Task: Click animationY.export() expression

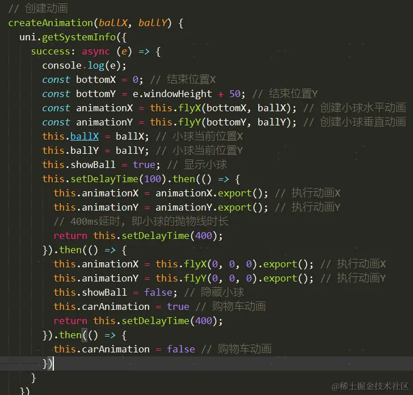Action: click(x=209, y=208)
